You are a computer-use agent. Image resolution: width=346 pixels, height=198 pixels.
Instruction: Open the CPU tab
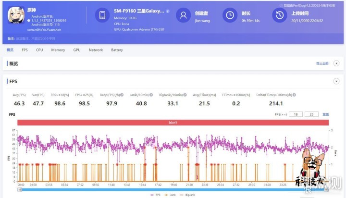[39, 50]
